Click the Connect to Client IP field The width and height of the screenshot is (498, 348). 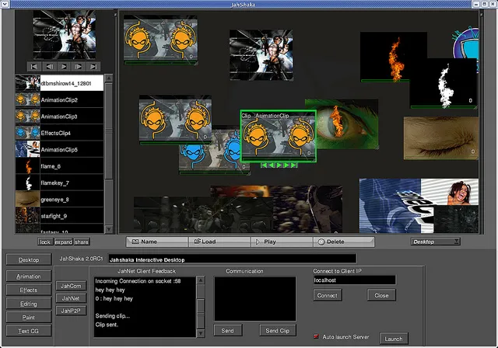353,280
